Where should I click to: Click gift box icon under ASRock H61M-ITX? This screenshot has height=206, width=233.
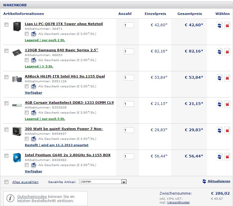click(x=33, y=87)
